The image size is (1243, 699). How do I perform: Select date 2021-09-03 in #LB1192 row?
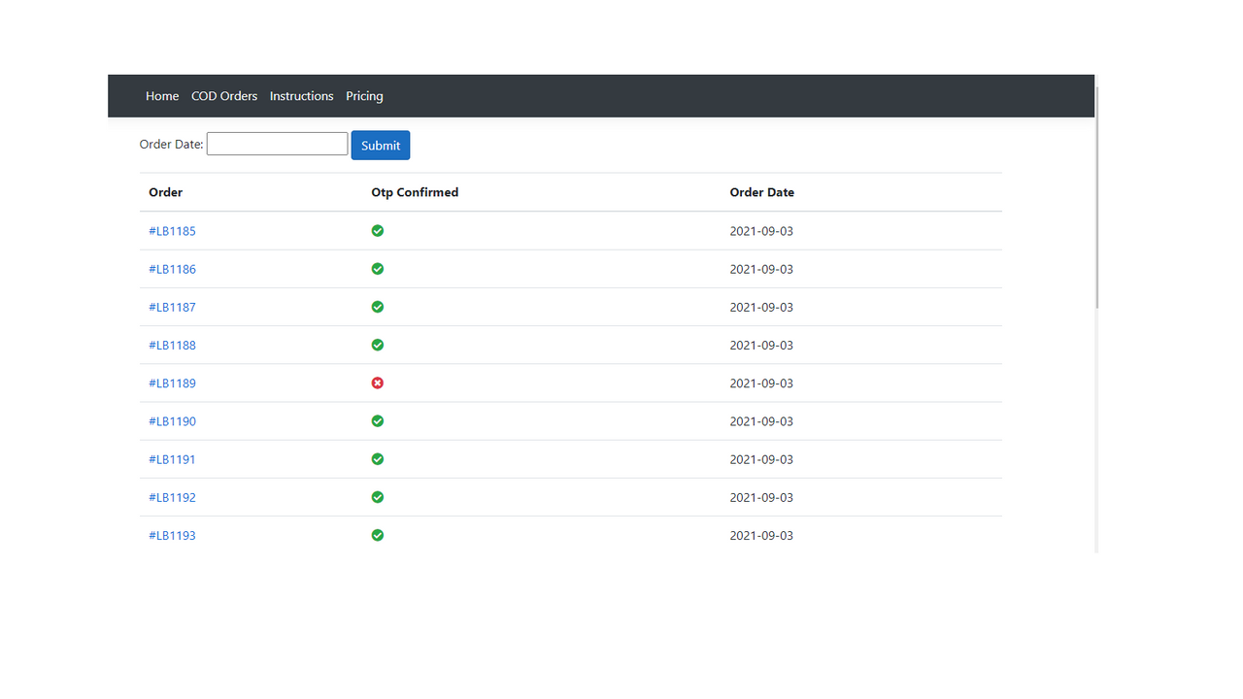coord(761,497)
